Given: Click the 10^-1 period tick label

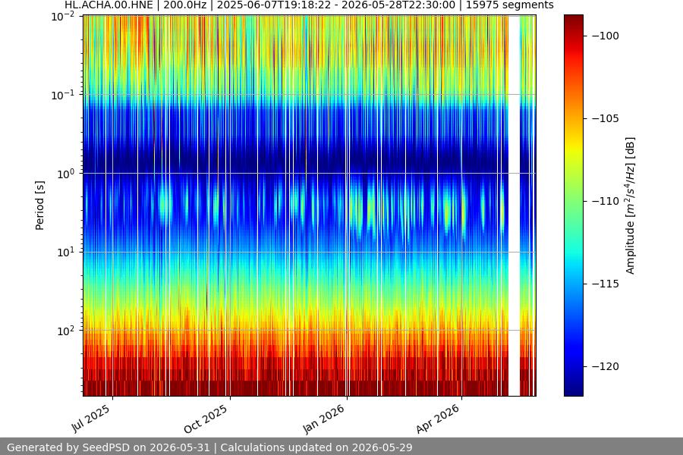Looking at the screenshot, I should click(x=63, y=96).
